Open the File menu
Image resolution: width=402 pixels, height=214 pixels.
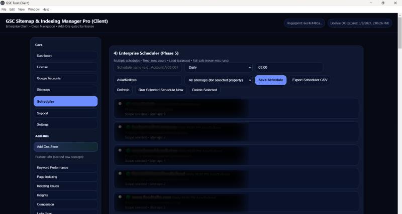click(x=4, y=10)
